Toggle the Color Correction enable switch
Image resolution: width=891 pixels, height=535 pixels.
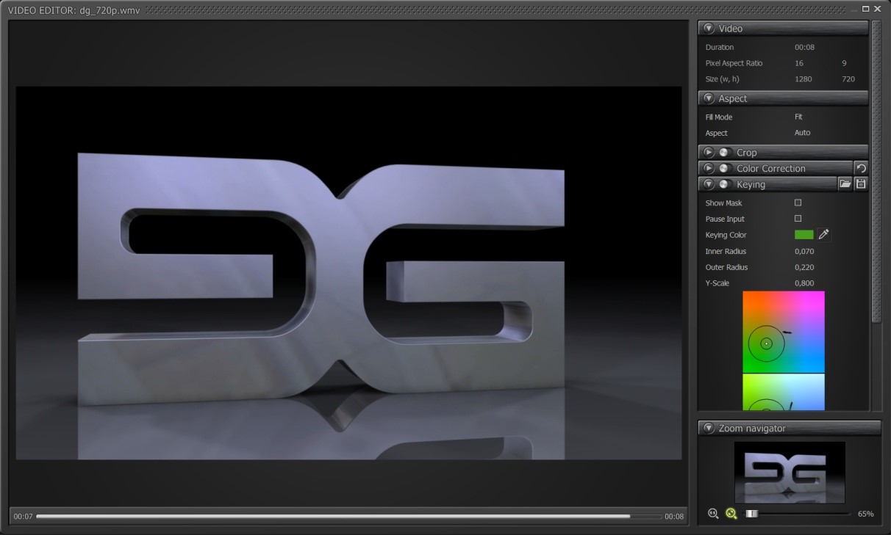pos(723,168)
